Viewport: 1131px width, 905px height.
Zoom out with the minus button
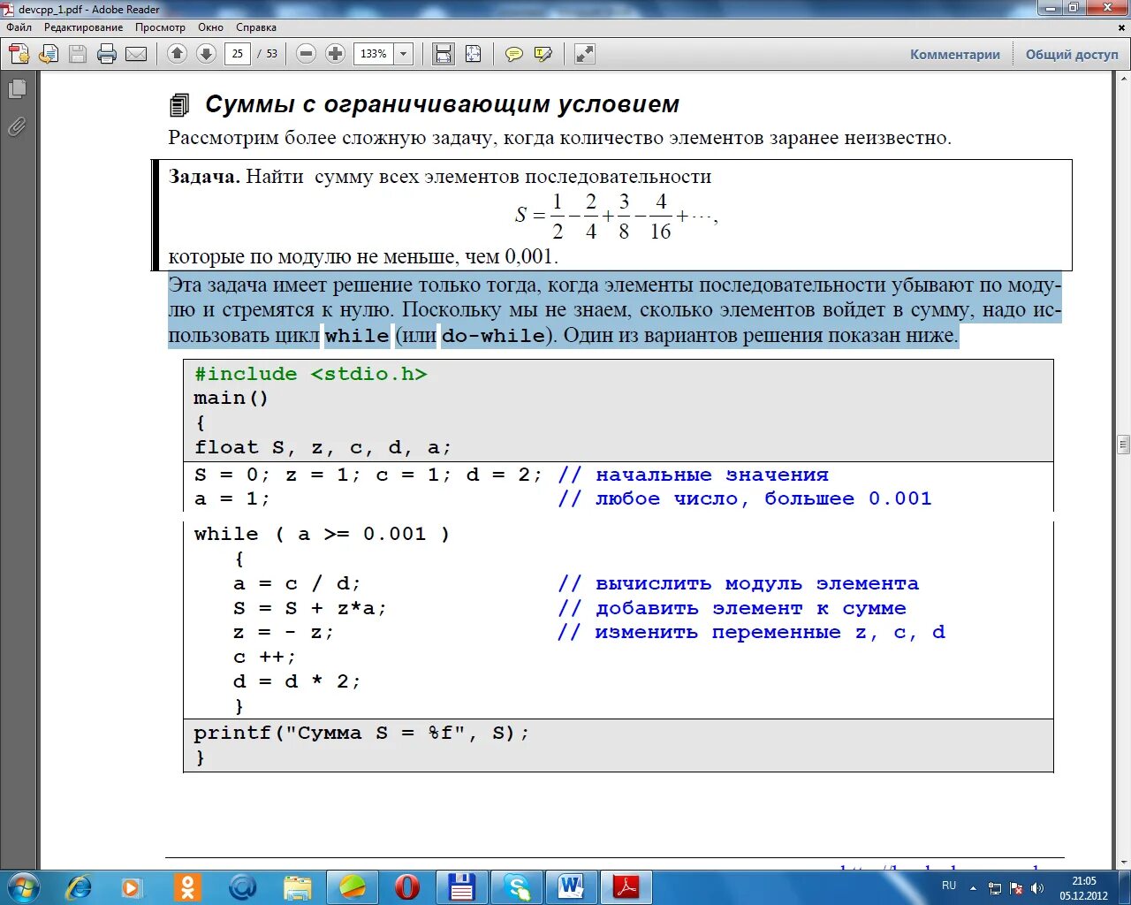coord(306,54)
